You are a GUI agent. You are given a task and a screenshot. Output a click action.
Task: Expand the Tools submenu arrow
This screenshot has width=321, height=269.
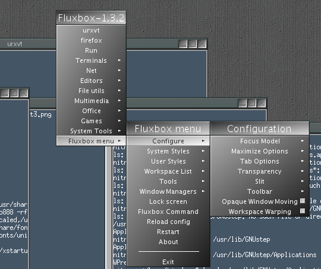[x=203, y=181]
